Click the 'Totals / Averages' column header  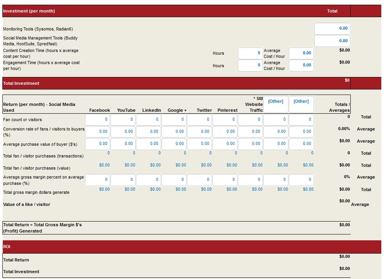click(x=339, y=107)
